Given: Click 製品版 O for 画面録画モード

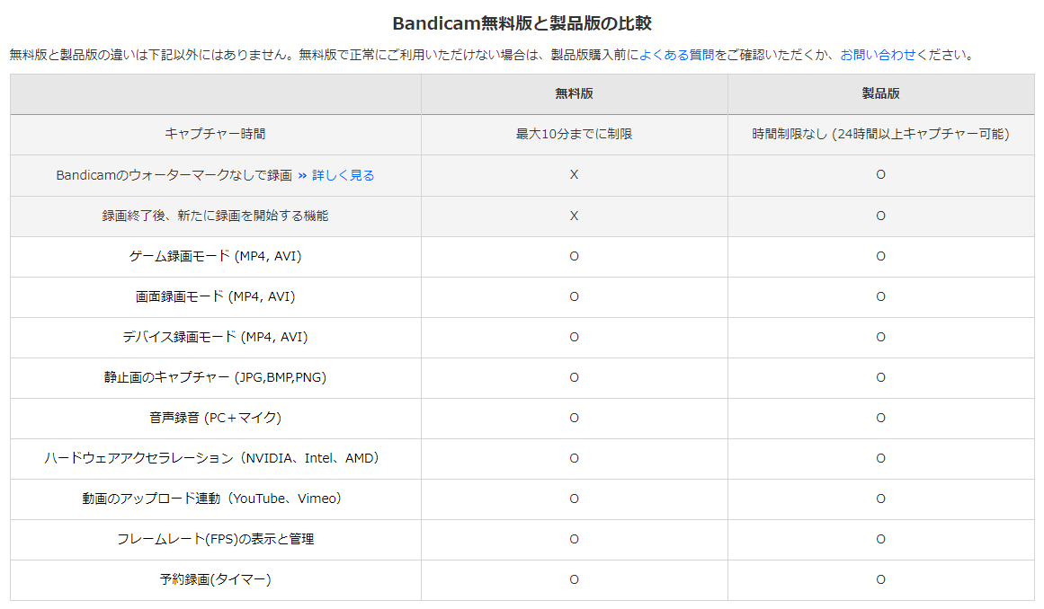Looking at the screenshot, I should (x=881, y=297).
